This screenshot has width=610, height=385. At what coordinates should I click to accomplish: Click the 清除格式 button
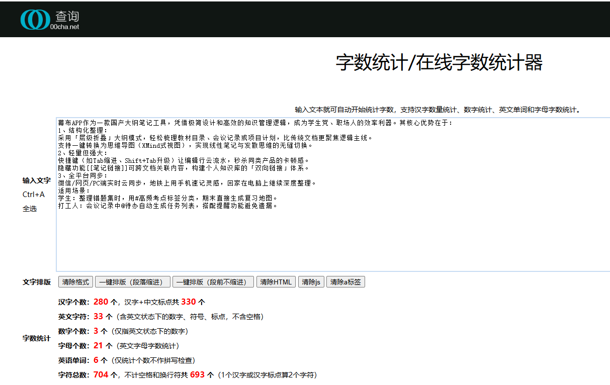[75, 282]
